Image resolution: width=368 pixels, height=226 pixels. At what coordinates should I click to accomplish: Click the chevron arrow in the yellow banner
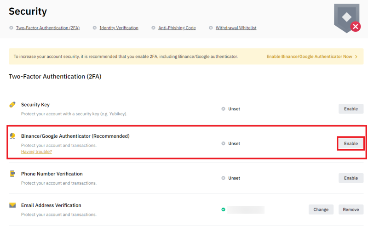click(x=356, y=57)
